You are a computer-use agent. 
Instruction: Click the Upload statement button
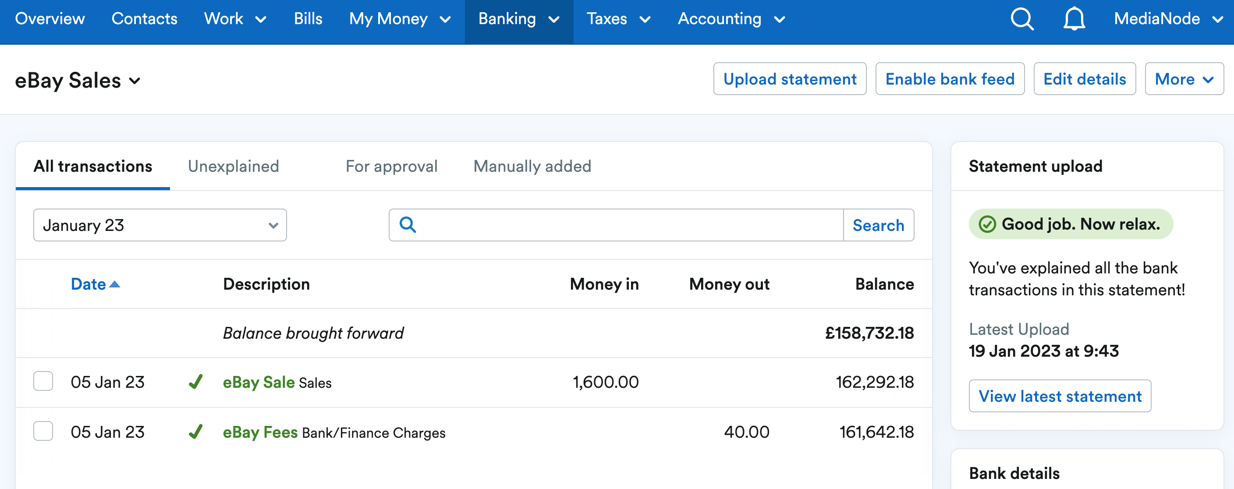[x=790, y=78]
